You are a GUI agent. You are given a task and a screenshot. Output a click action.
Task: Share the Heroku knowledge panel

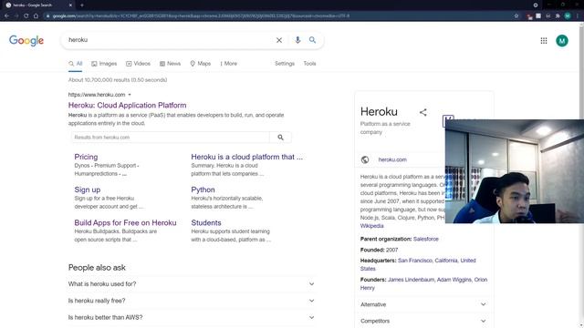point(423,112)
